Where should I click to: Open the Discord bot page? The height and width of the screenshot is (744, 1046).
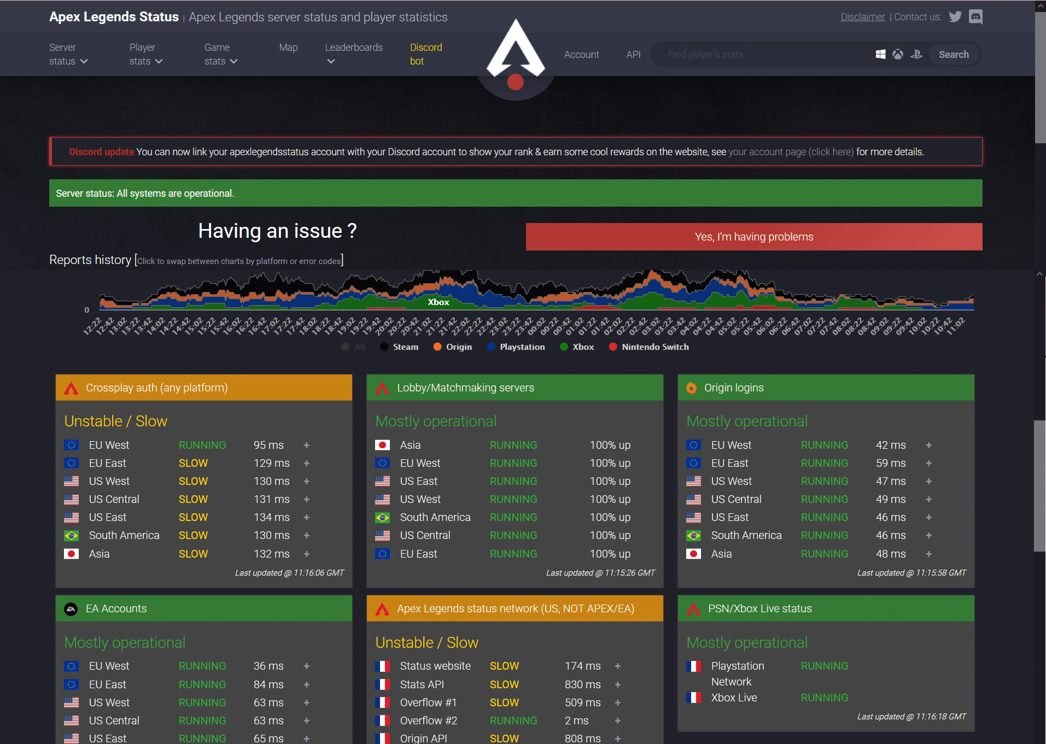tap(426, 54)
